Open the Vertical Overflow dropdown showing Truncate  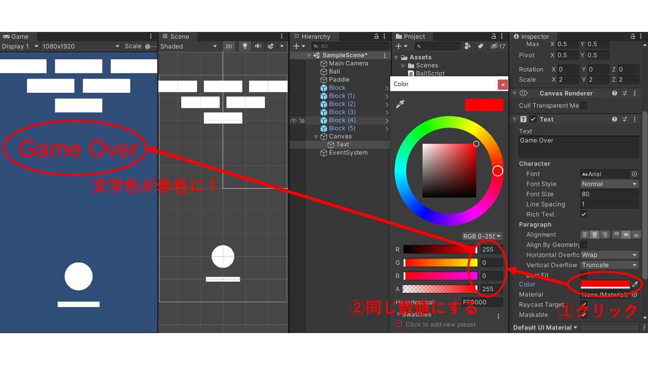pyautogui.click(x=609, y=265)
